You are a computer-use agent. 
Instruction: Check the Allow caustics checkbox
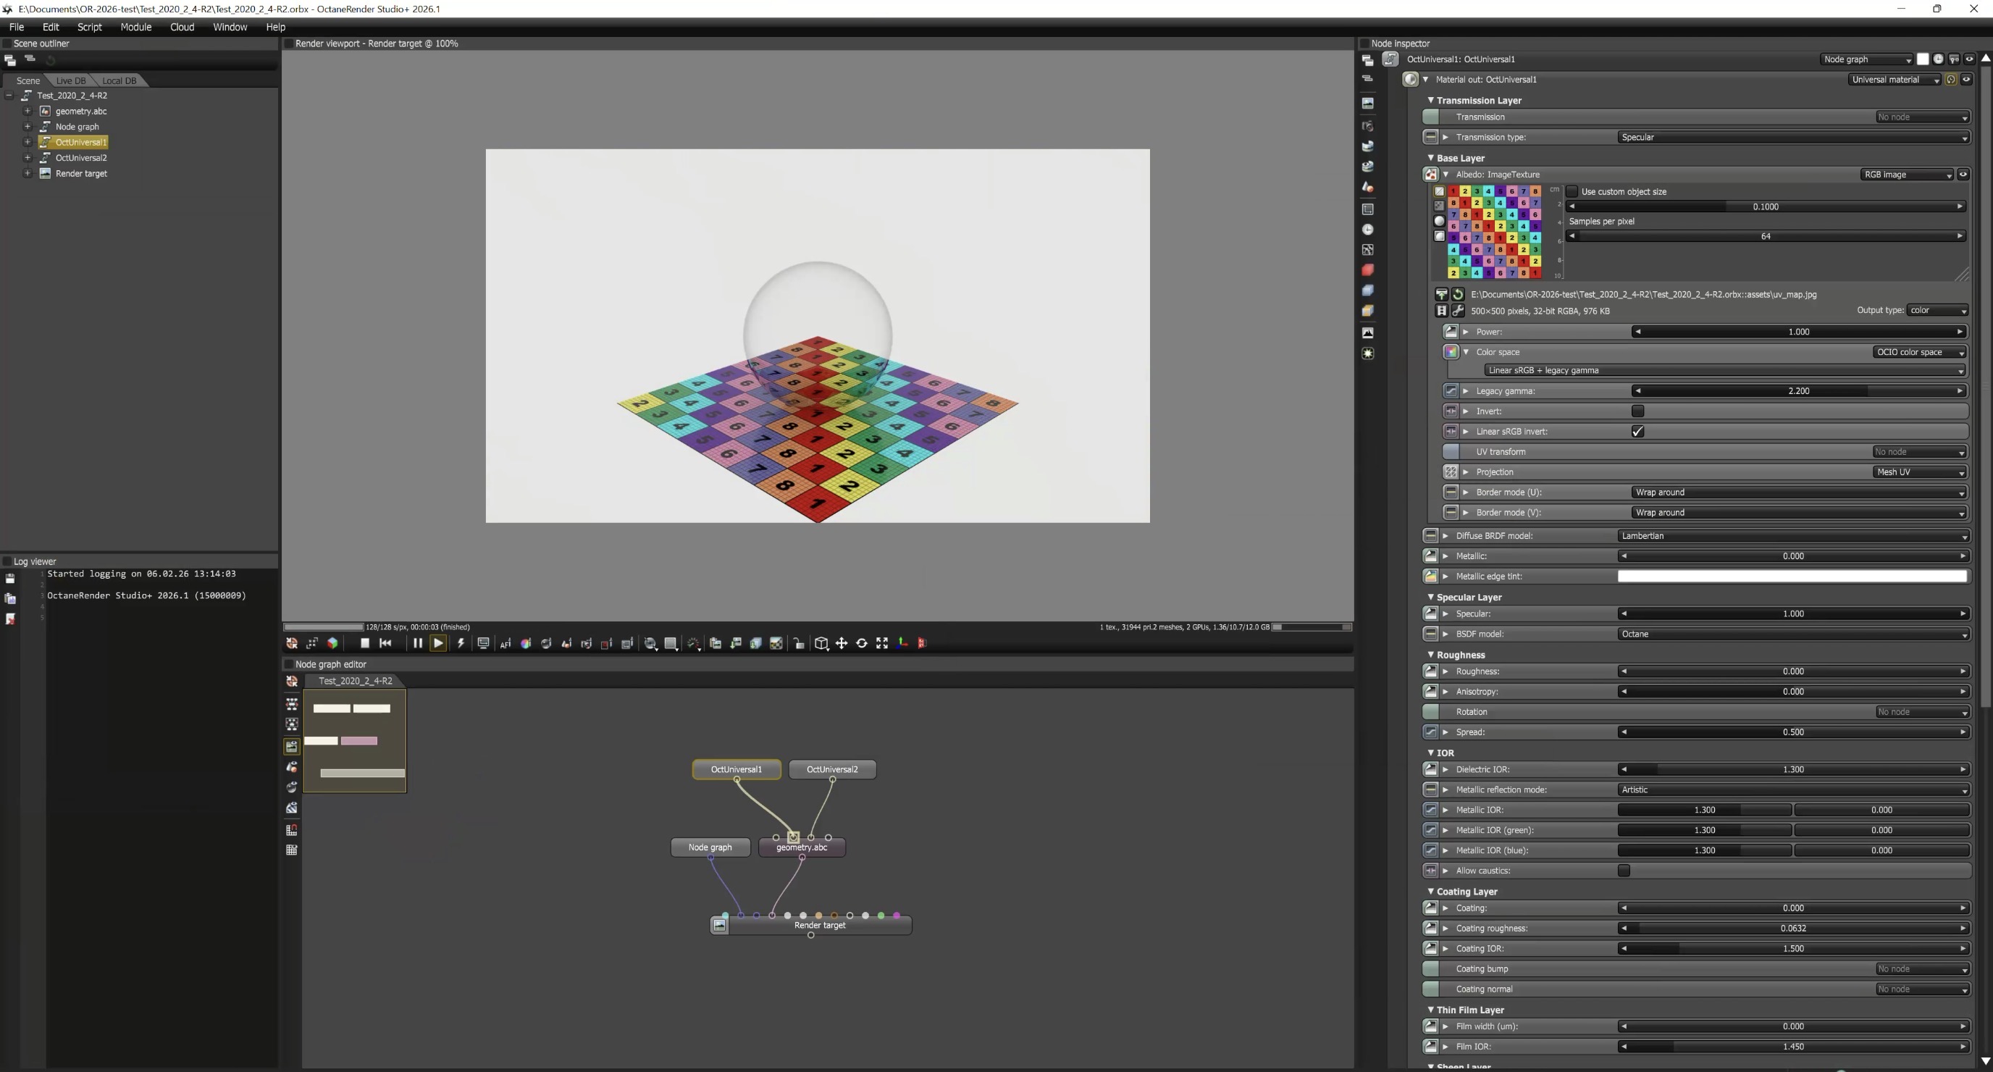click(1623, 871)
